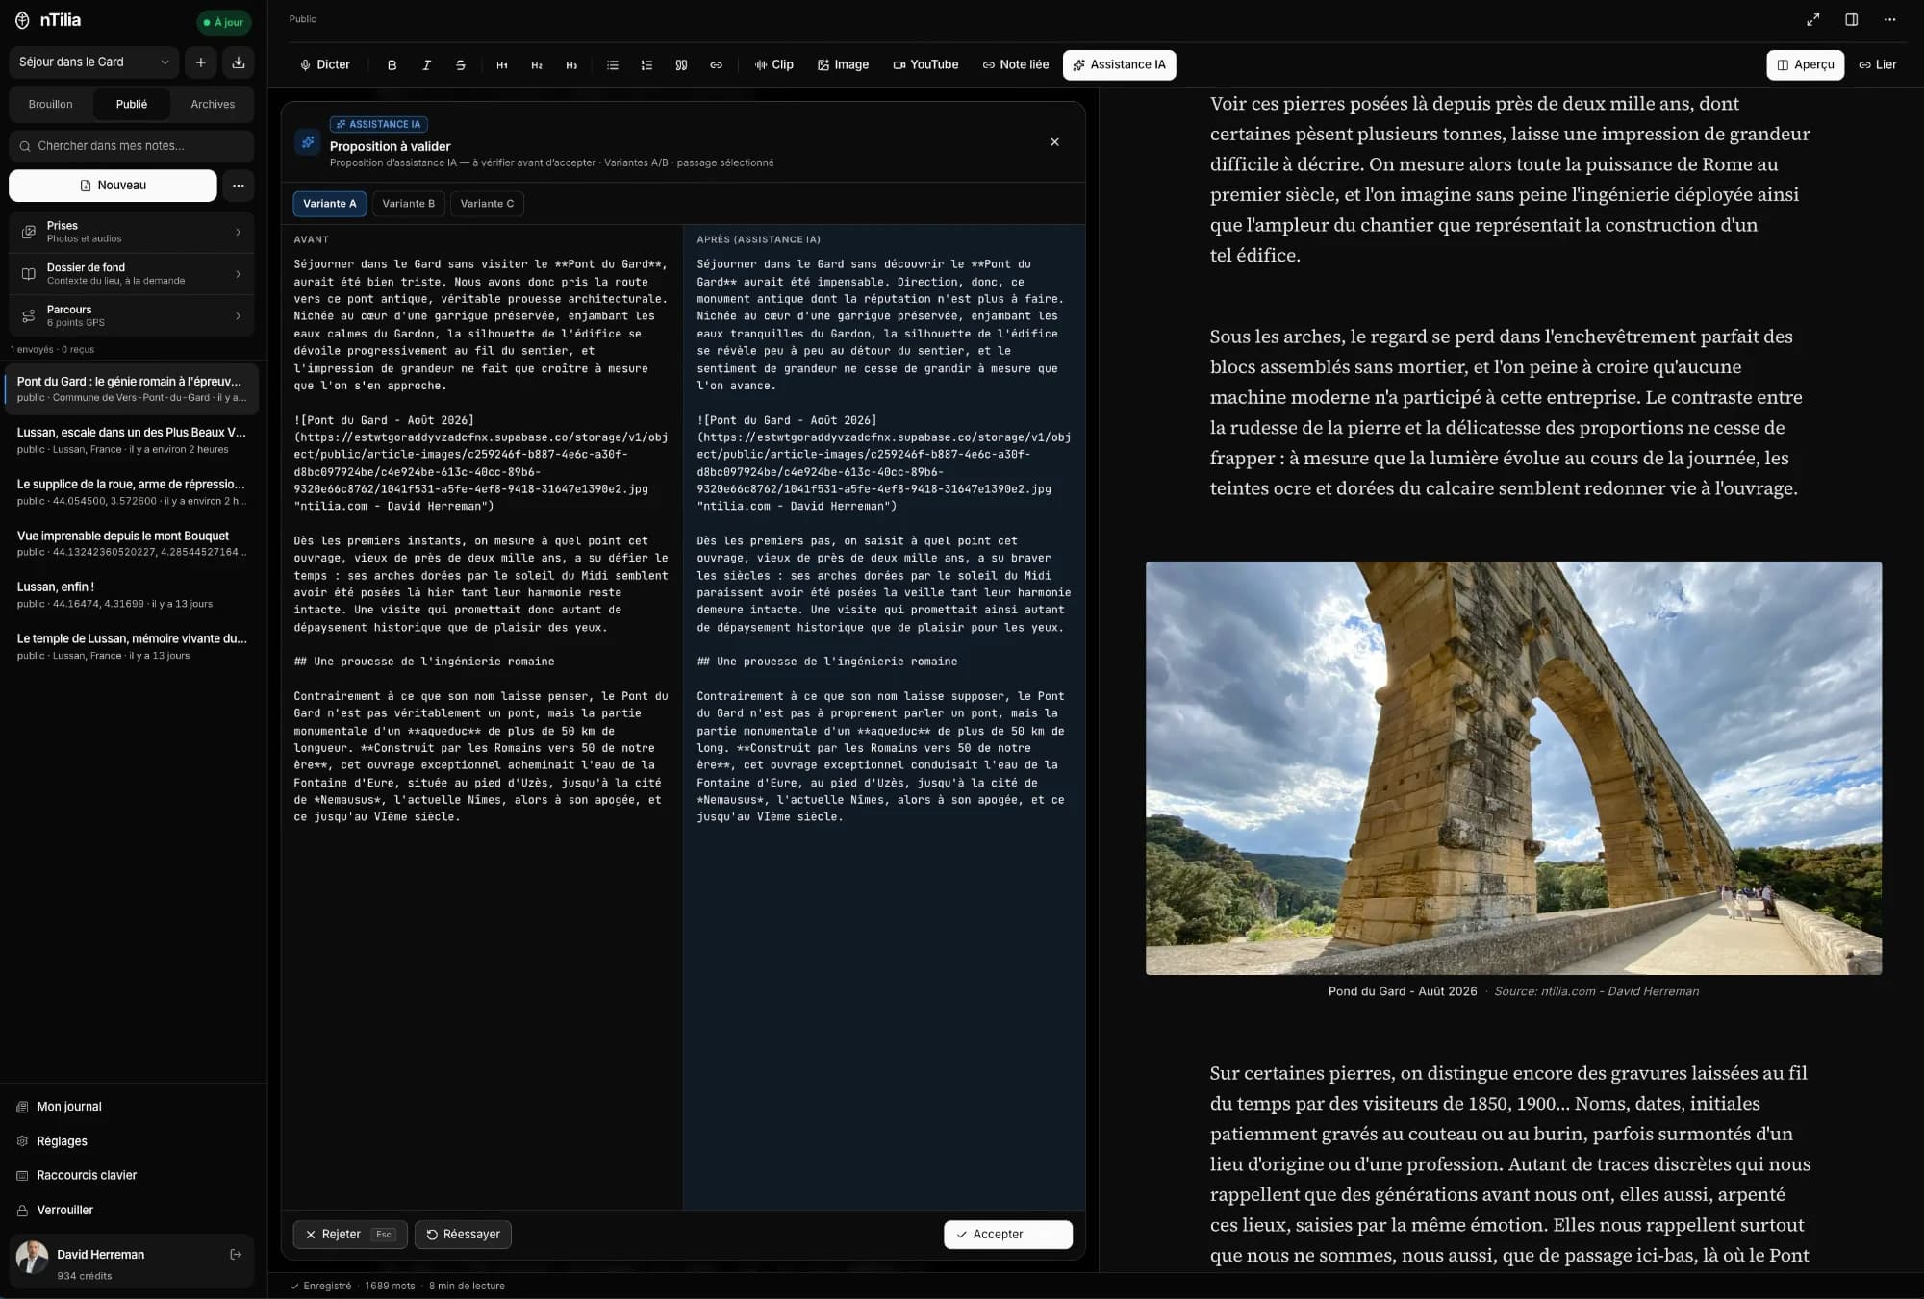
Task: Toggle the Assistance IA toolbar button
Action: point(1119,64)
